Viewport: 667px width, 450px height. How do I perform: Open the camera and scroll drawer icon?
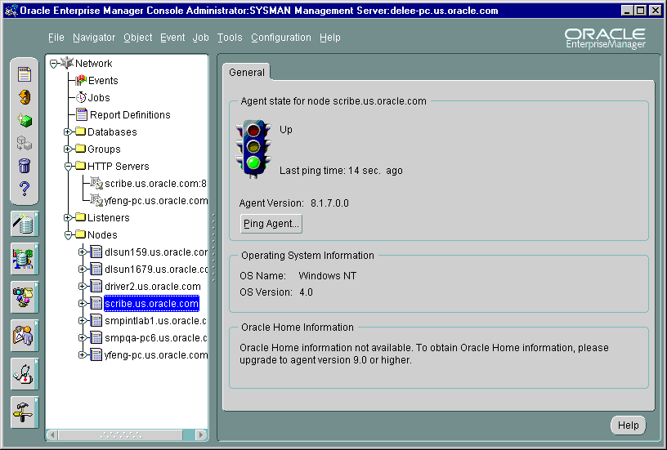point(25,297)
